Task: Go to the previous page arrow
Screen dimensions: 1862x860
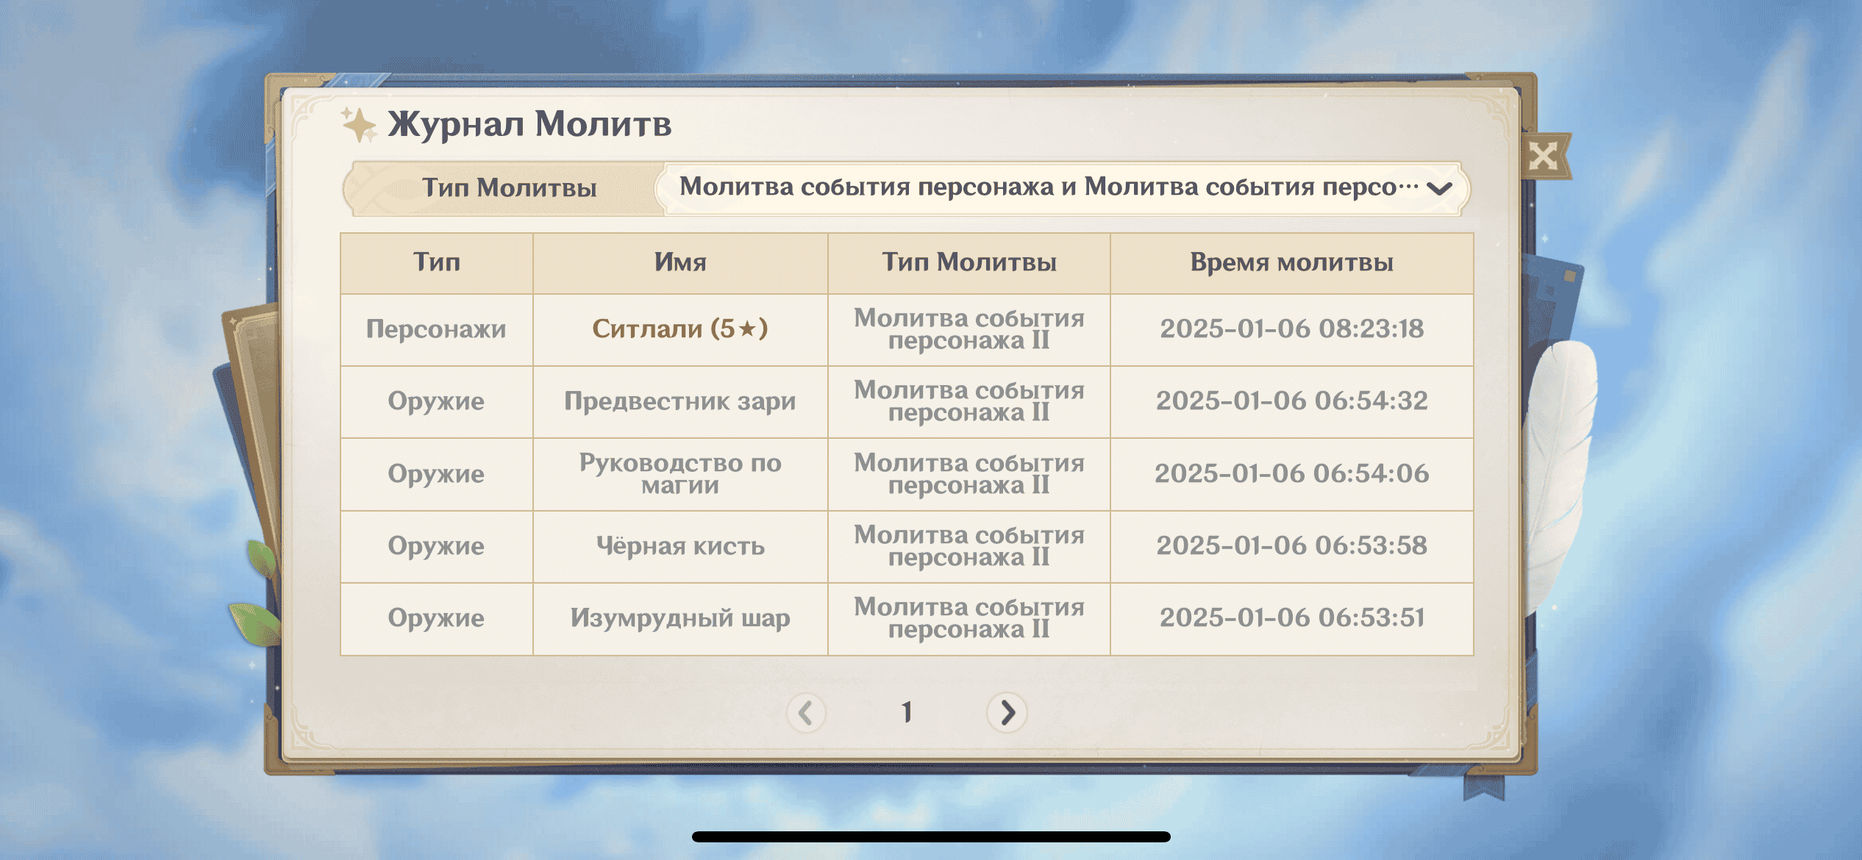Action: [806, 712]
